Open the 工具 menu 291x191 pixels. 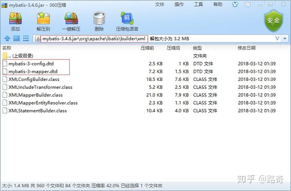[x=198, y=4]
